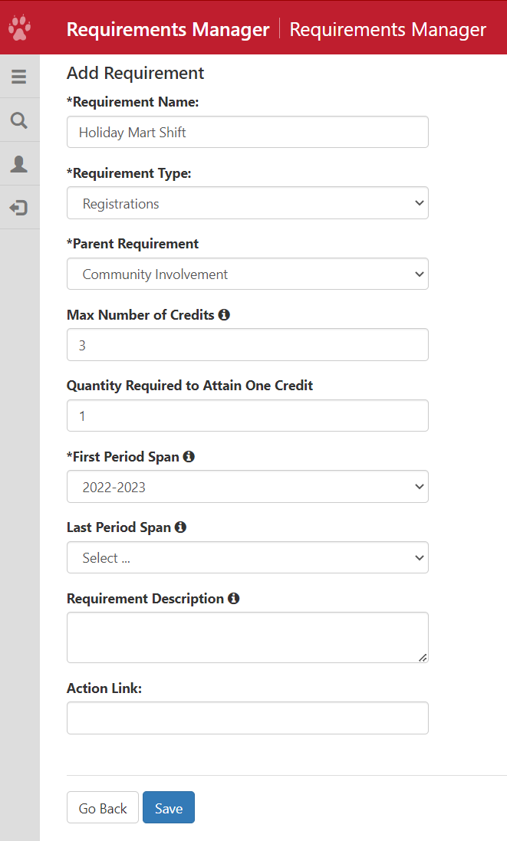This screenshot has height=841, width=507.
Task: Click the Go Back button
Action: point(103,808)
